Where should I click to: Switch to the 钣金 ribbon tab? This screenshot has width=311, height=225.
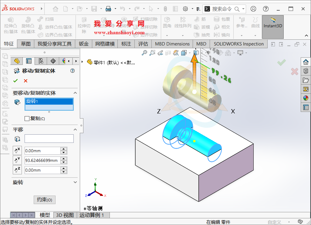(x=83, y=44)
